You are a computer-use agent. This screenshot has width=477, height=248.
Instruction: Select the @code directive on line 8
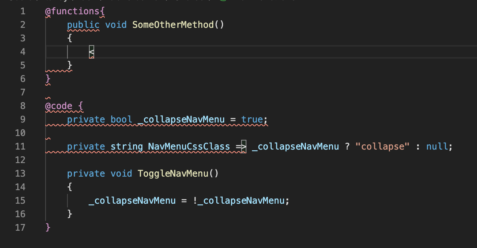[58, 106]
